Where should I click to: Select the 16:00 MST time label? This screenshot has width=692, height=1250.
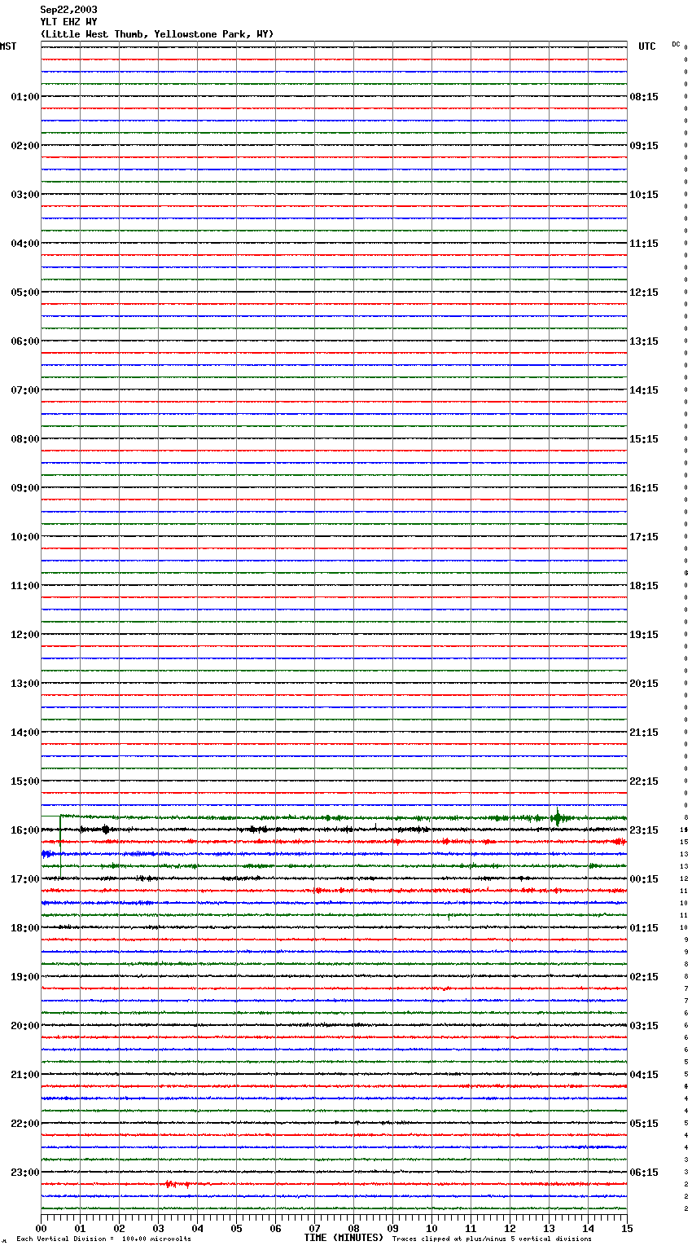(25, 830)
